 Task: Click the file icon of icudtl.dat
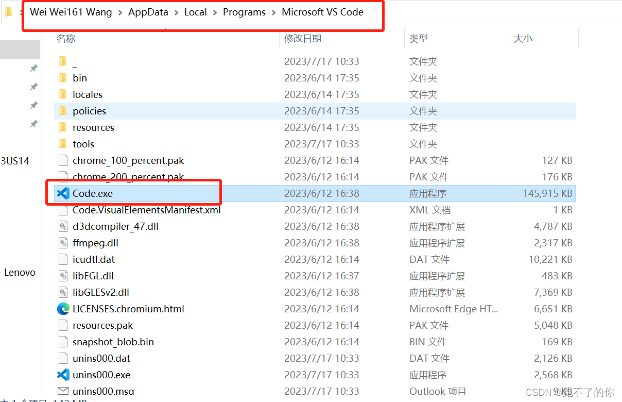click(63, 259)
